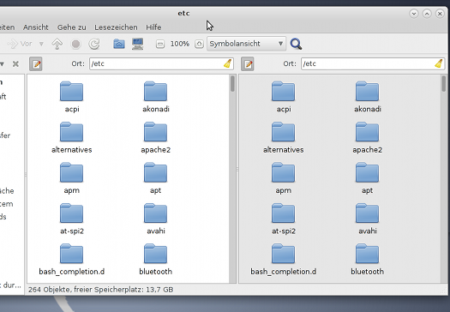Select apache2 folder in right pane
The height and width of the screenshot is (312, 450).
pos(368,137)
